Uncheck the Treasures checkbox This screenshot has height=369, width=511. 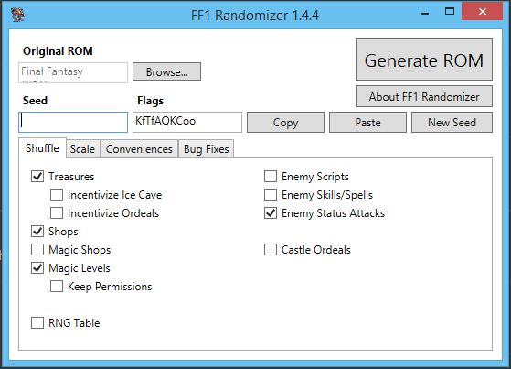(37, 177)
